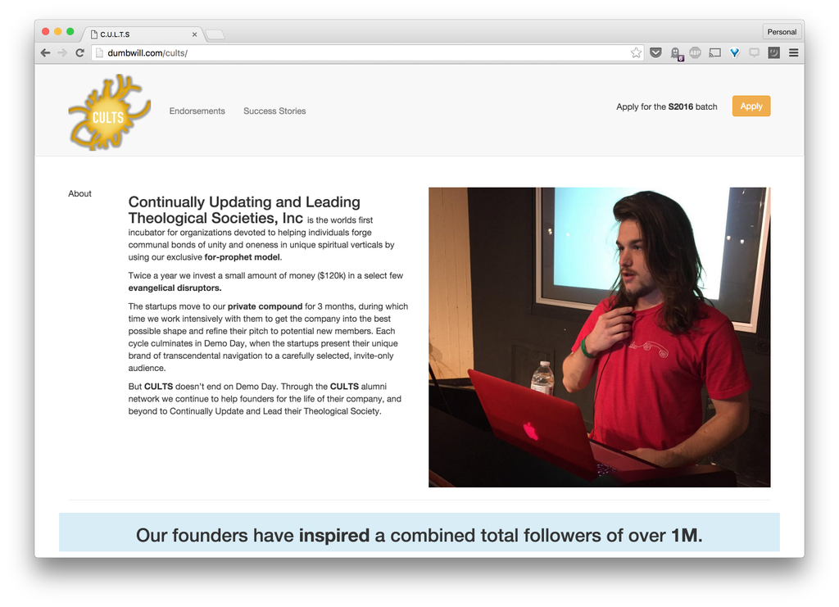
Task: Open the Personal profile switcher
Action: click(x=781, y=32)
